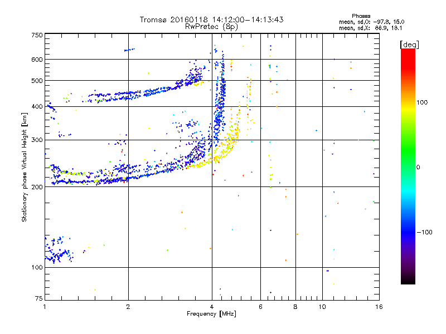Viewport: 446px width, 334px height.
Task: Click the 'Frequency [MHz]' axis label
Action: (x=211, y=314)
